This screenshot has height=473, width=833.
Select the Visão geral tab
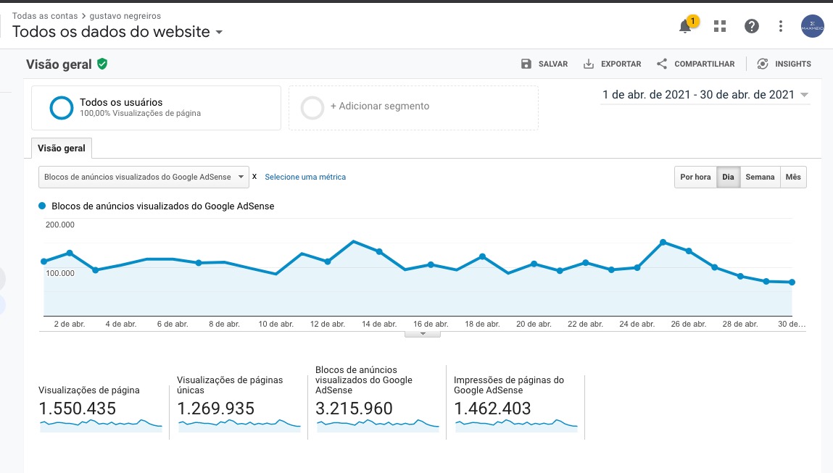62,148
